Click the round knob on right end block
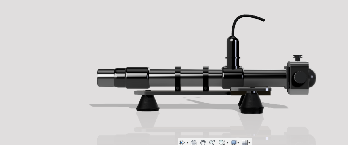 [x=300, y=77]
